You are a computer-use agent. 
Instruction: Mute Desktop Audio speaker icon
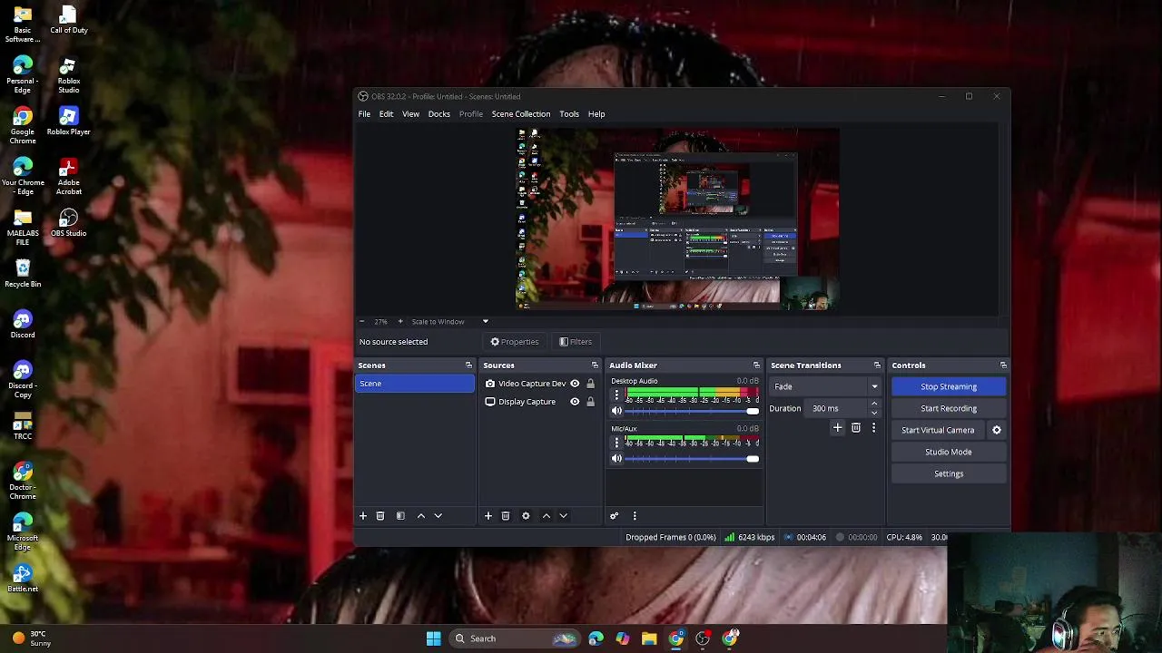(617, 412)
